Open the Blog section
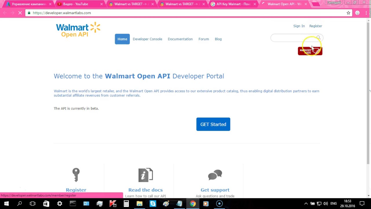 218,39
